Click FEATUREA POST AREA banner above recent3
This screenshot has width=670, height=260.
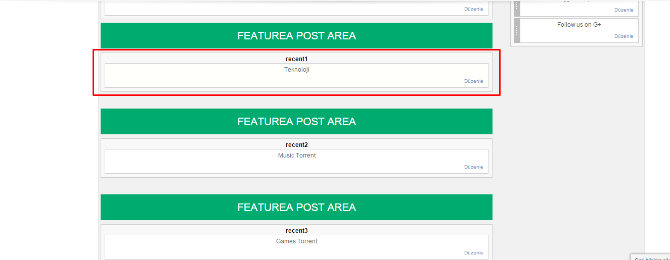[x=296, y=207]
